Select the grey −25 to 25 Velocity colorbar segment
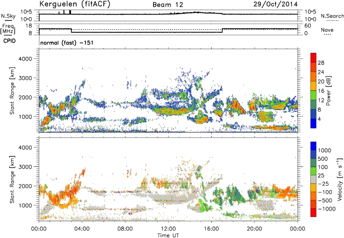 [x=313, y=179]
